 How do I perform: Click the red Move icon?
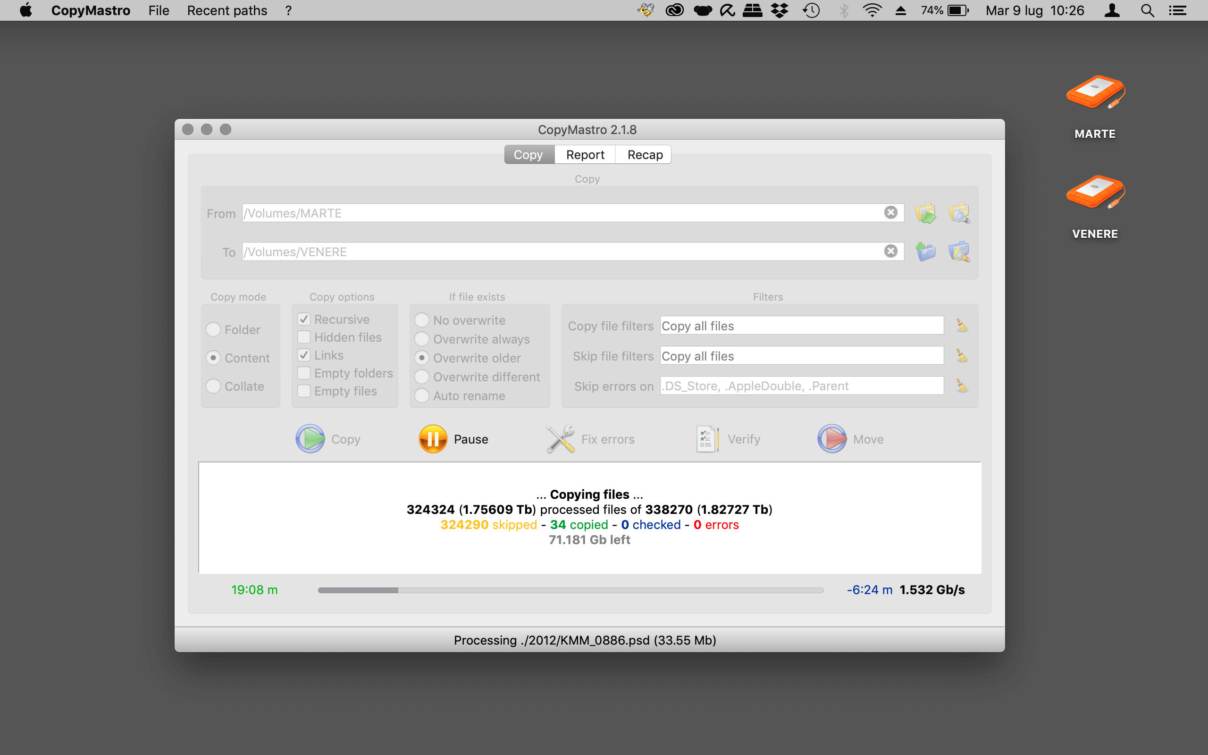tap(831, 438)
